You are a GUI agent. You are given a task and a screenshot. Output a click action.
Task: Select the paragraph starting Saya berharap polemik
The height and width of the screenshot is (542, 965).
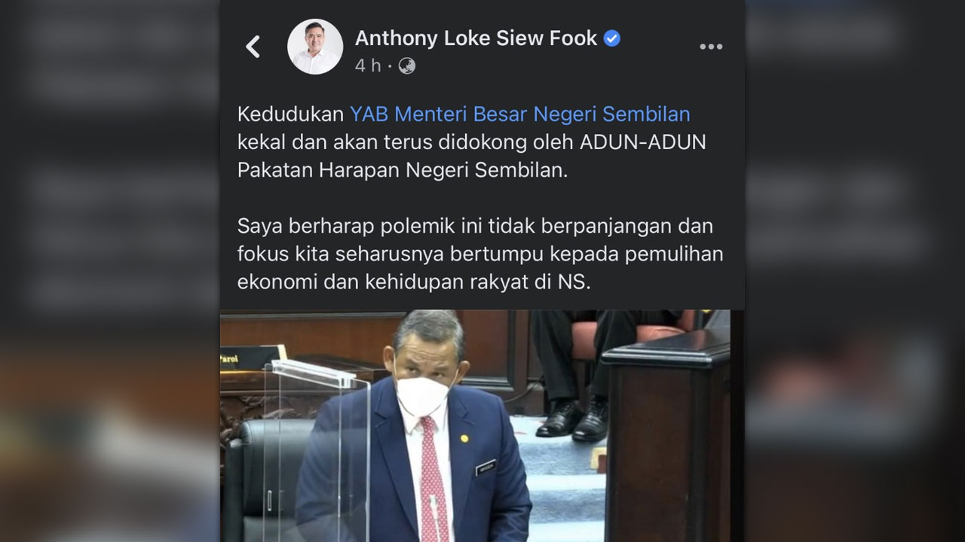(480, 254)
